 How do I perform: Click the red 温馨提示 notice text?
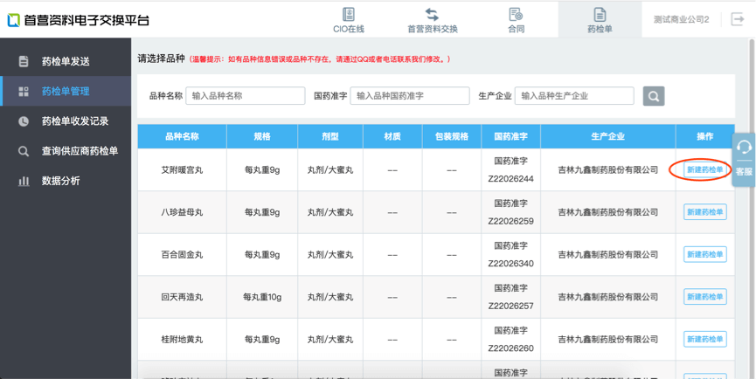(x=320, y=59)
